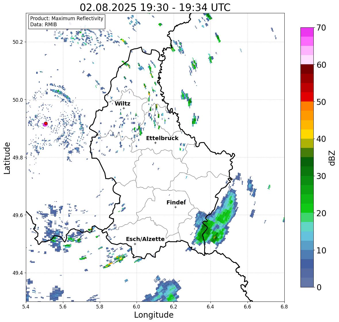Viewport: 339px width, 322px height.
Task: Click the map title '02.08.2025 19:30 - 19:34 UTC'
Action: [x=155, y=7]
